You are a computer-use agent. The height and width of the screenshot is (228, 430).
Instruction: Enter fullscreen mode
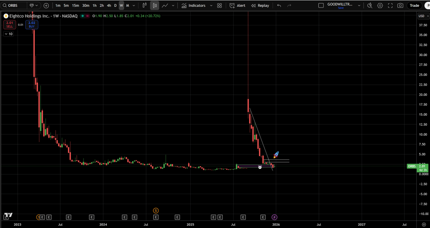point(390,5)
